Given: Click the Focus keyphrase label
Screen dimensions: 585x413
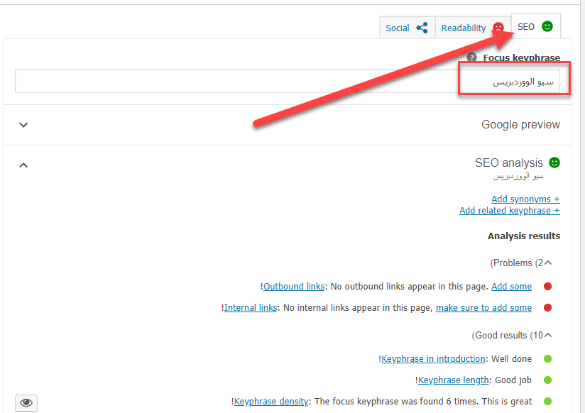Looking at the screenshot, I should point(522,57).
